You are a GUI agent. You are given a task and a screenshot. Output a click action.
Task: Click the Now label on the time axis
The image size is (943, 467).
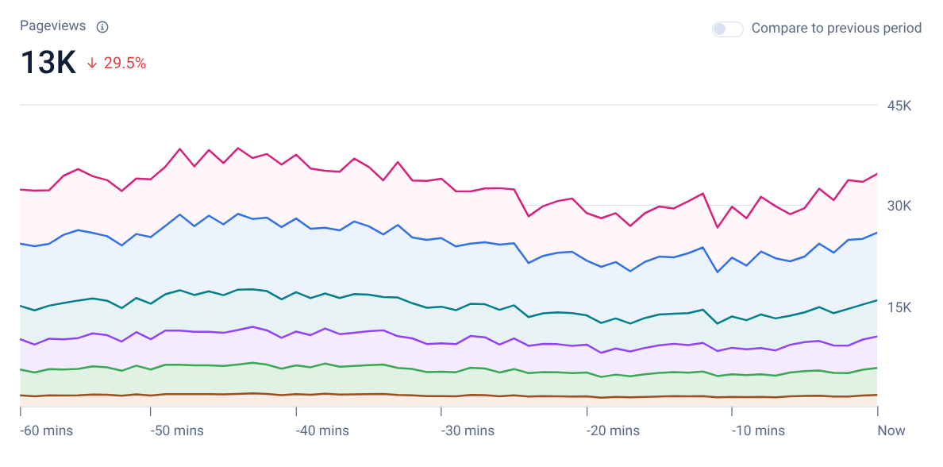pos(891,431)
